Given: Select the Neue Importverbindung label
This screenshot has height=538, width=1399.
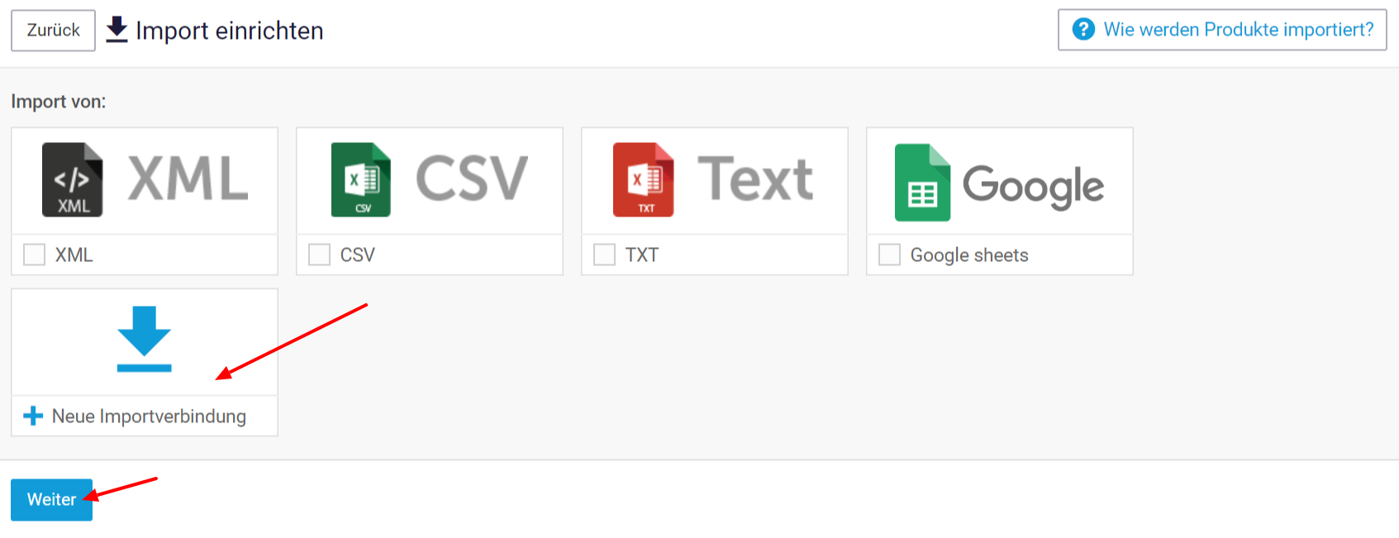Looking at the screenshot, I should pos(149,416).
